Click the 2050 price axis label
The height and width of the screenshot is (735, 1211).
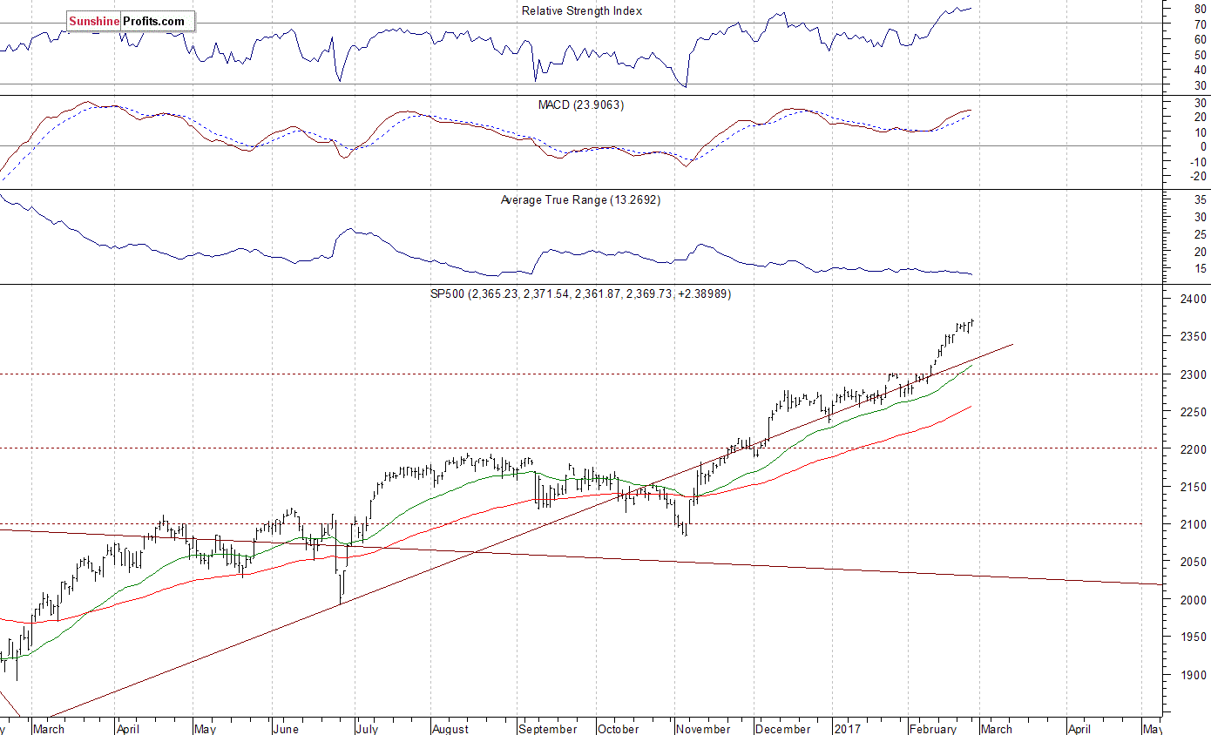1194,563
